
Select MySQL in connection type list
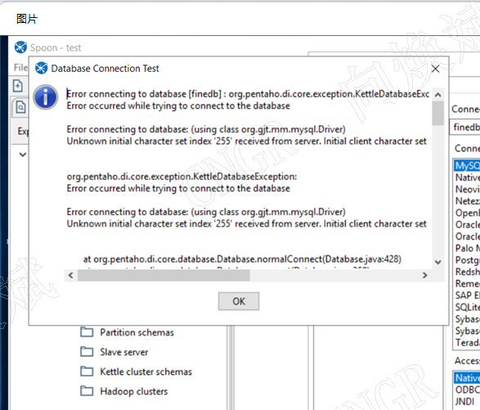click(x=467, y=166)
